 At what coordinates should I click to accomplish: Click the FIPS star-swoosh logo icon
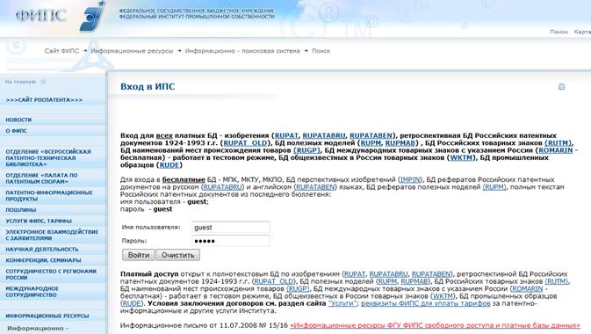pyautogui.click(x=92, y=16)
